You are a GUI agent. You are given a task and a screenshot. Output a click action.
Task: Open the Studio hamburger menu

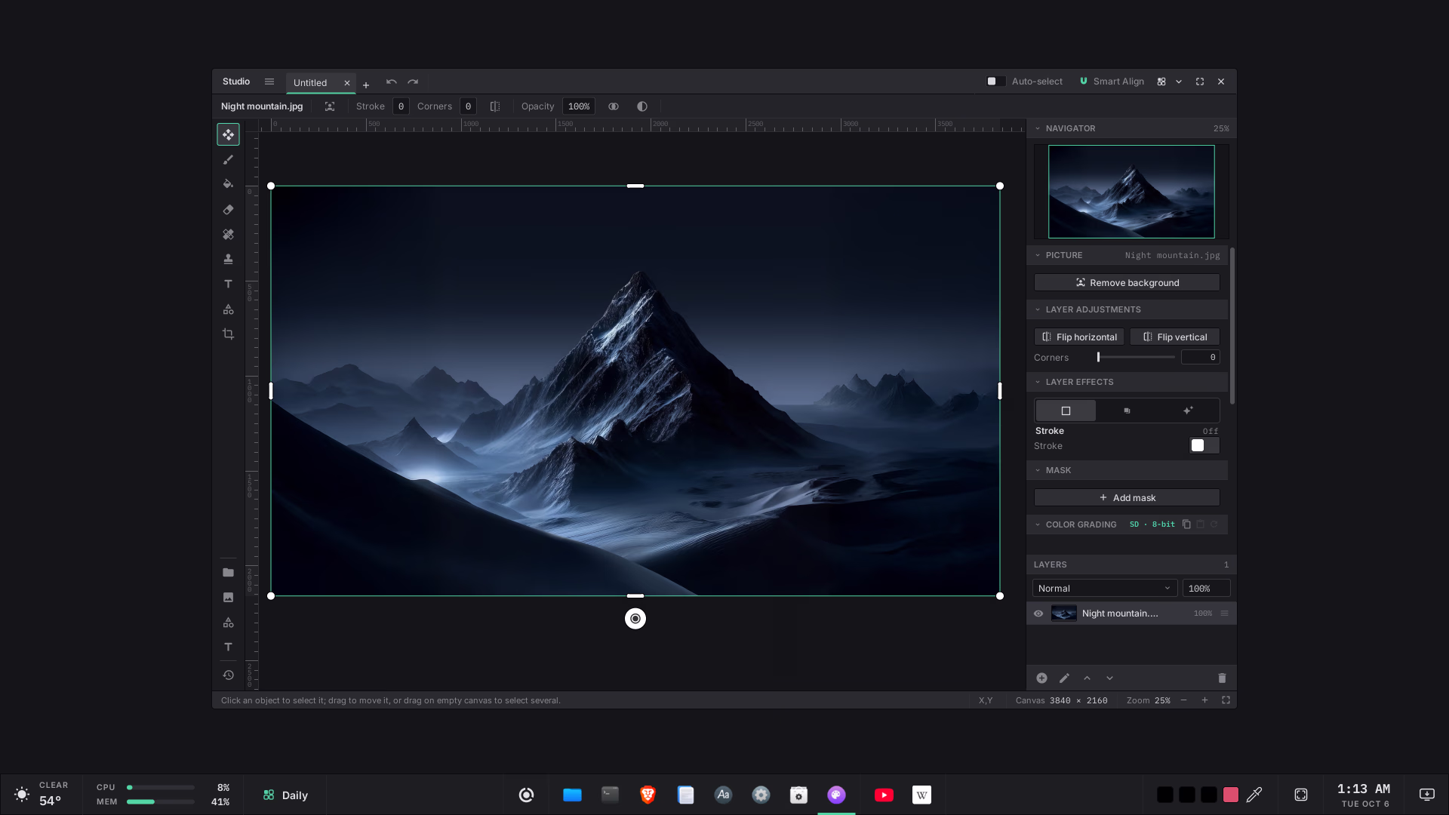point(269,81)
